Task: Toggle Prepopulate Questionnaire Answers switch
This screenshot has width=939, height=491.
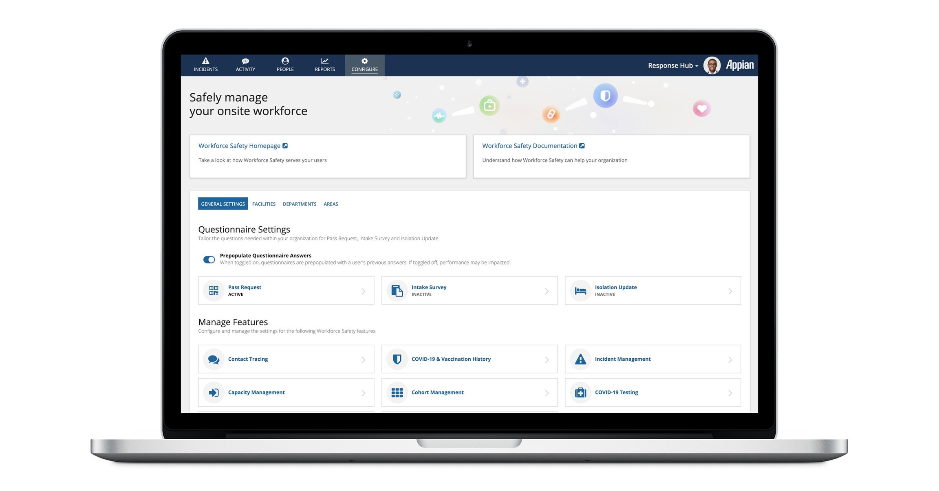Action: coord(209,259)
